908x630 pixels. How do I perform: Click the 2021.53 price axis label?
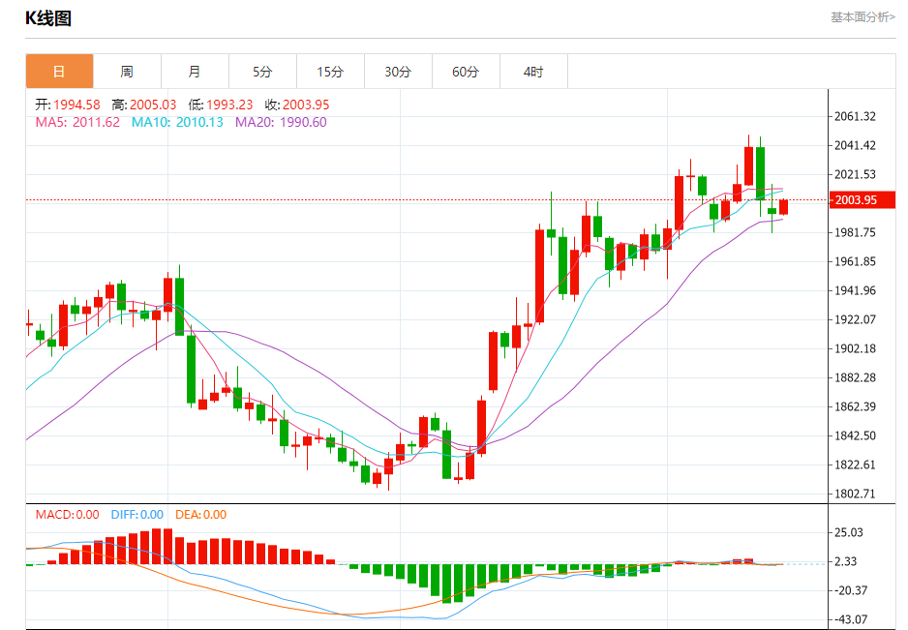(855, 174)
